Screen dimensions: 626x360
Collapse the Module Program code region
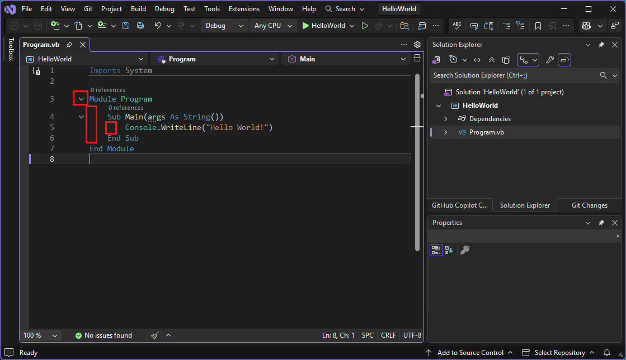[x=81, y=98]
